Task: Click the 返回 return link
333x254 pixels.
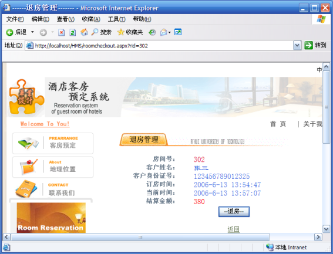Action: [x=234, y=229]
